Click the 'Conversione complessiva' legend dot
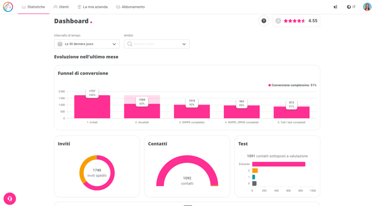 coord(269,85)
